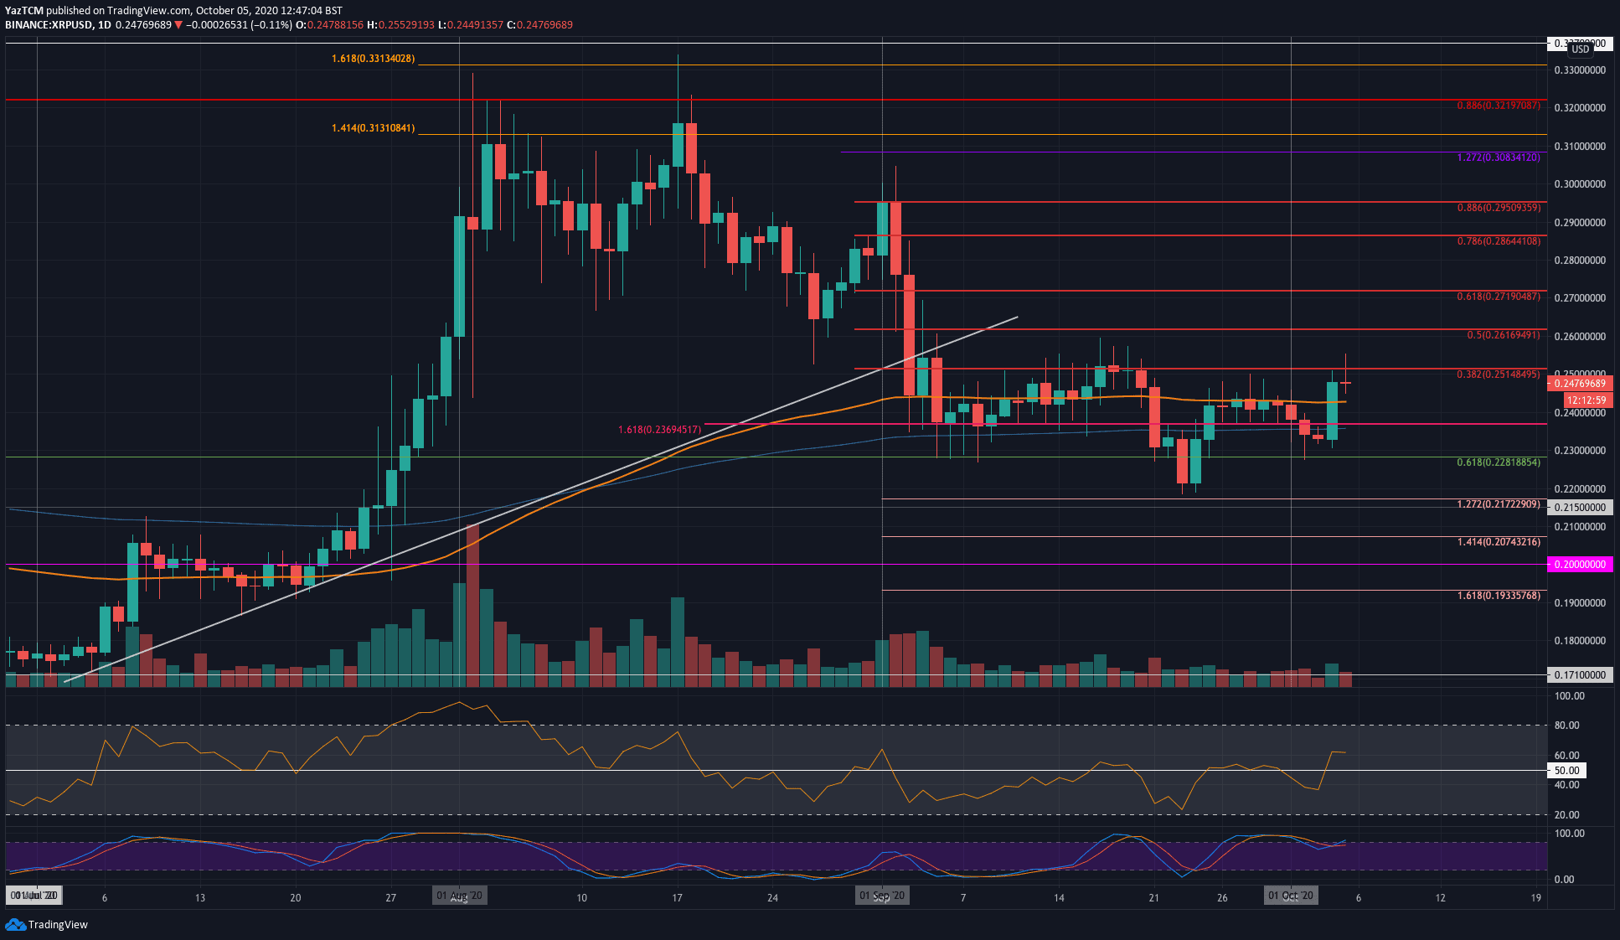Click the TradingView logo at bottom left
This screenshot has height=940, width=1620.
47,924
